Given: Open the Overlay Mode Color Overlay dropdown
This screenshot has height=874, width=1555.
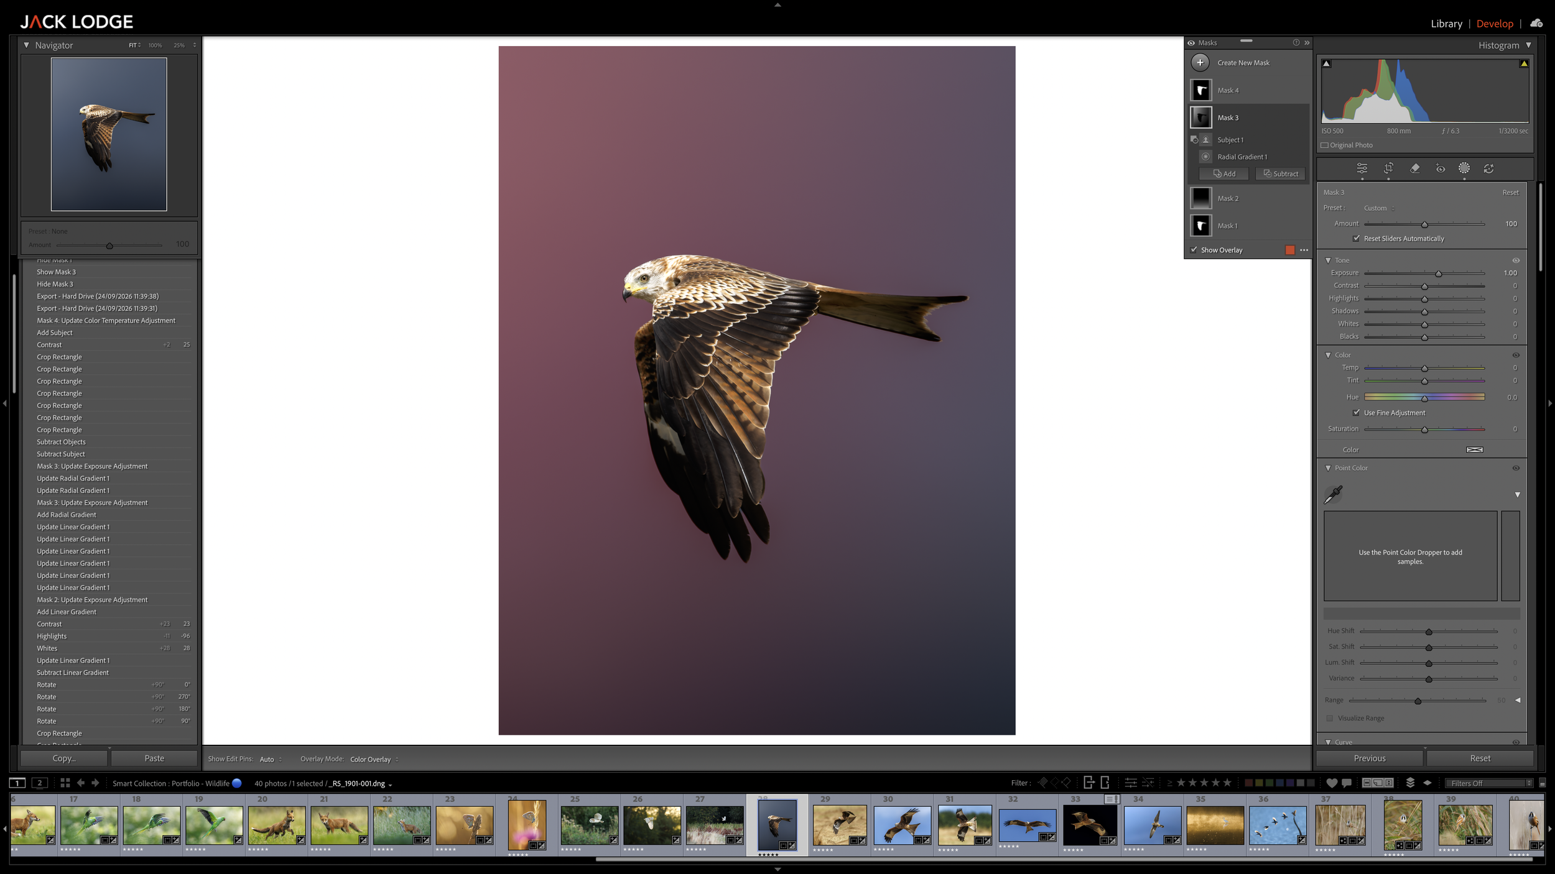Looking at the screenshot, I should pos(374,759).
